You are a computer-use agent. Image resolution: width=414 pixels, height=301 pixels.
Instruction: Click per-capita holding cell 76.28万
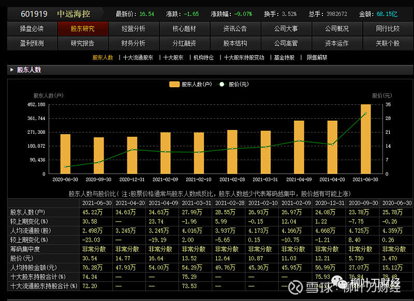pyautogui.click(x=93, y=267)
